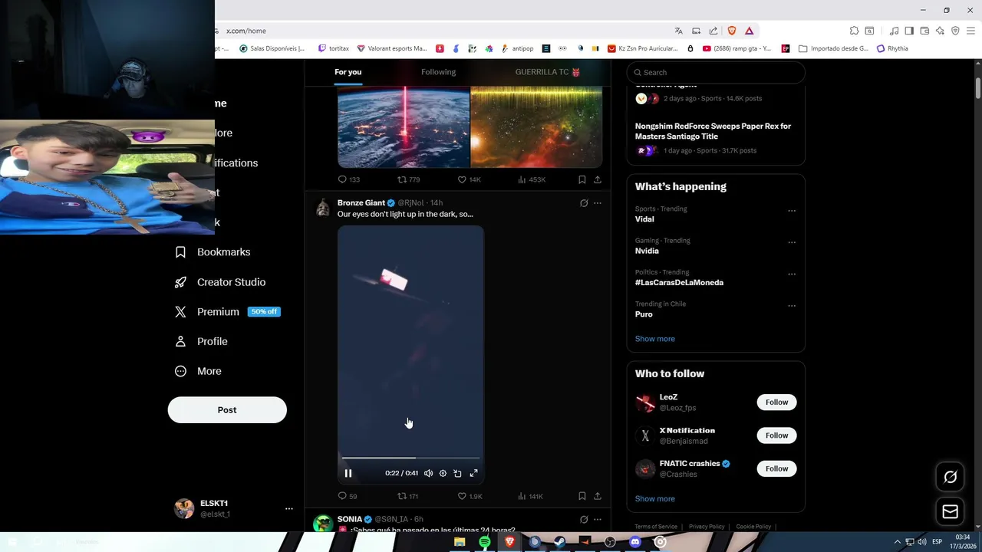Viewport: 982px width, 552px height.
Task: Repost the Bronze Giant post (171)
Action: (407, 496)
